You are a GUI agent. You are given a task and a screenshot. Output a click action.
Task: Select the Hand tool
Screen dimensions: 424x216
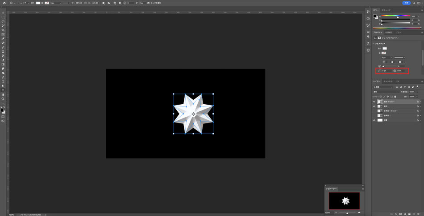coord(3,94)
